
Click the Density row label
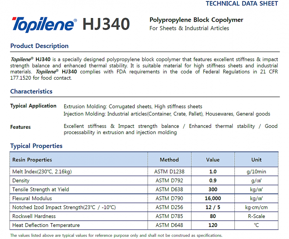pyautogui.click(x=21, y=181)
